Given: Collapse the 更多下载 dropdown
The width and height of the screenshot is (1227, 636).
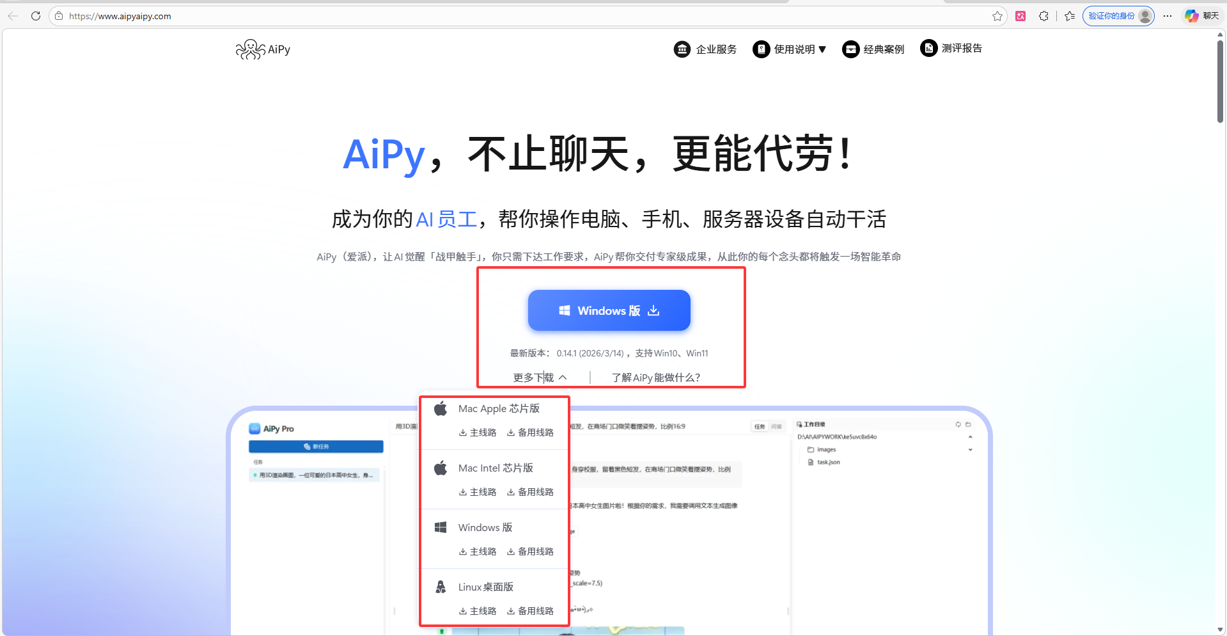Looking at the screenshot, I should [540, 378].
